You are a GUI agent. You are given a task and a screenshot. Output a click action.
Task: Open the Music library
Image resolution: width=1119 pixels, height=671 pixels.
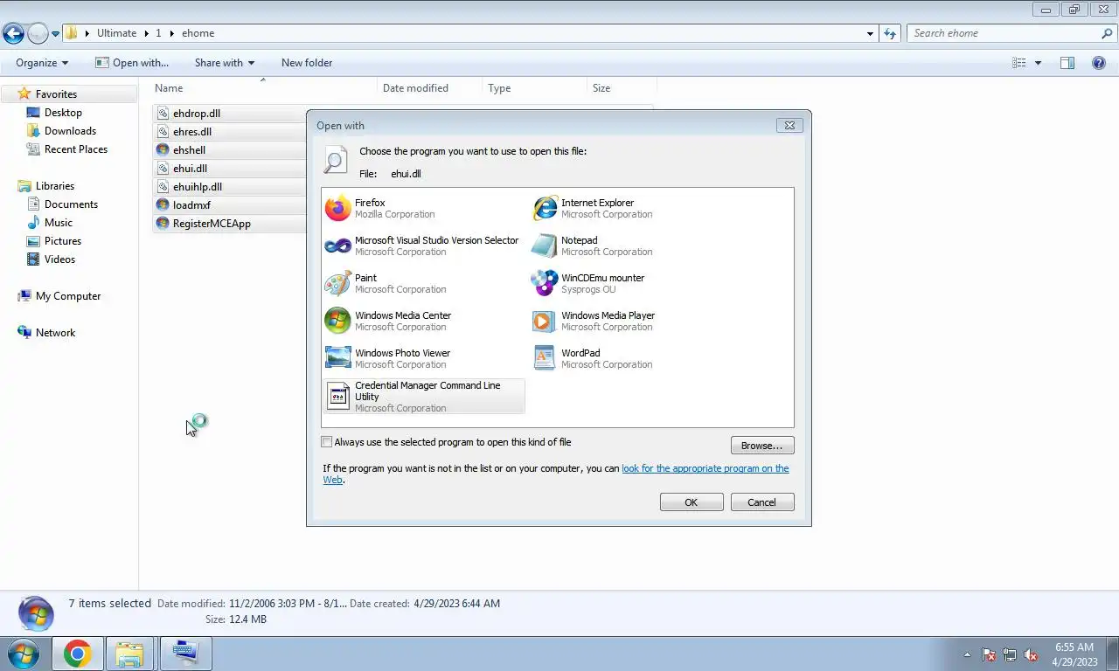pyautogui.click(x=59, y=223)
